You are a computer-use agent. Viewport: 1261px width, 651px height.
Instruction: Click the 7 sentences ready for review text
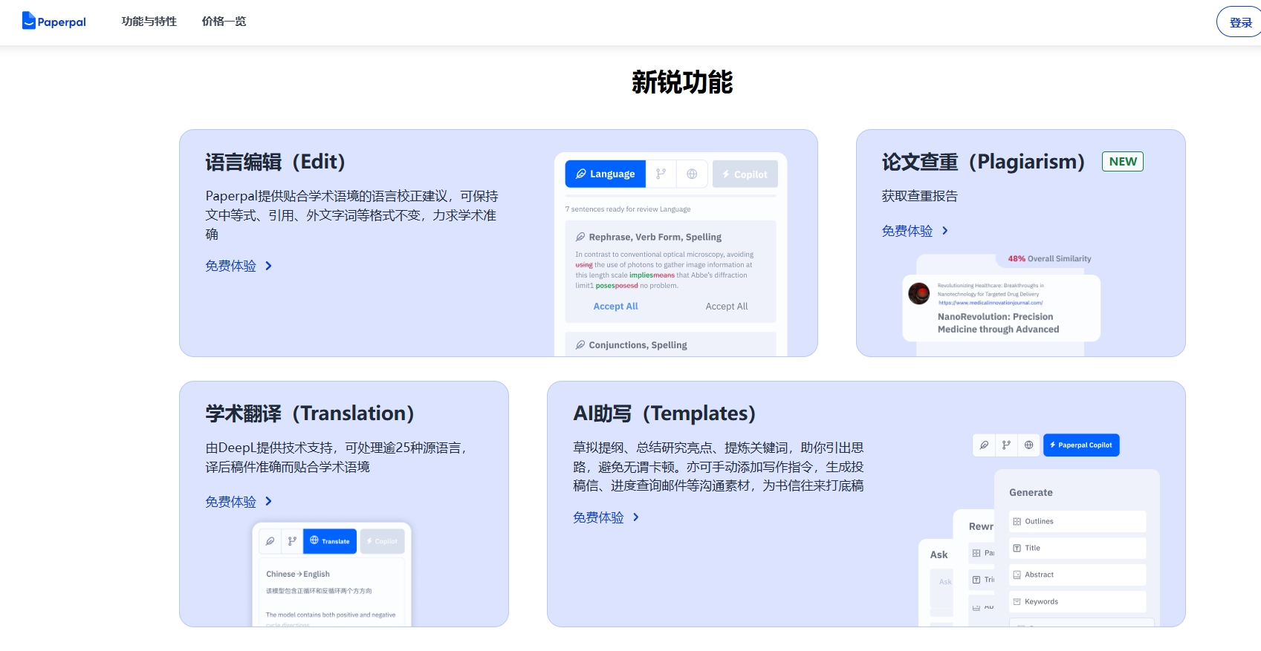point(627,209)
